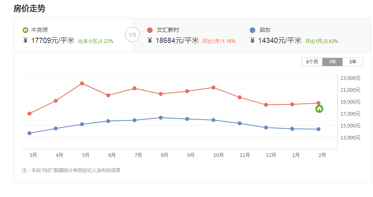The height and width of the screenshot is (197, 373).
Task: Click the red line's 5月 peak point
Action: (82, 83)
